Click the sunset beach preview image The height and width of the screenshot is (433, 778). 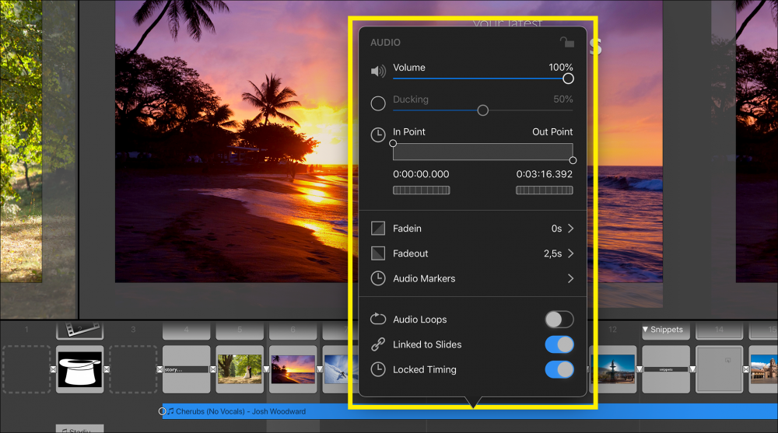point(232,141)
